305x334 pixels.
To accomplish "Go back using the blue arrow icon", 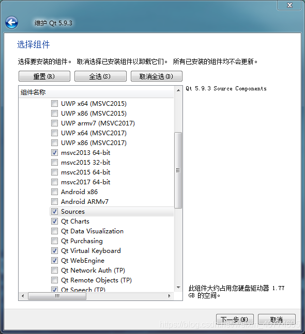I will click(x=11, y=23).
